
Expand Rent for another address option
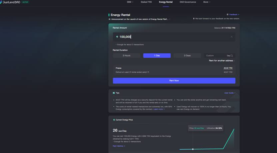(x=222, y=61)
